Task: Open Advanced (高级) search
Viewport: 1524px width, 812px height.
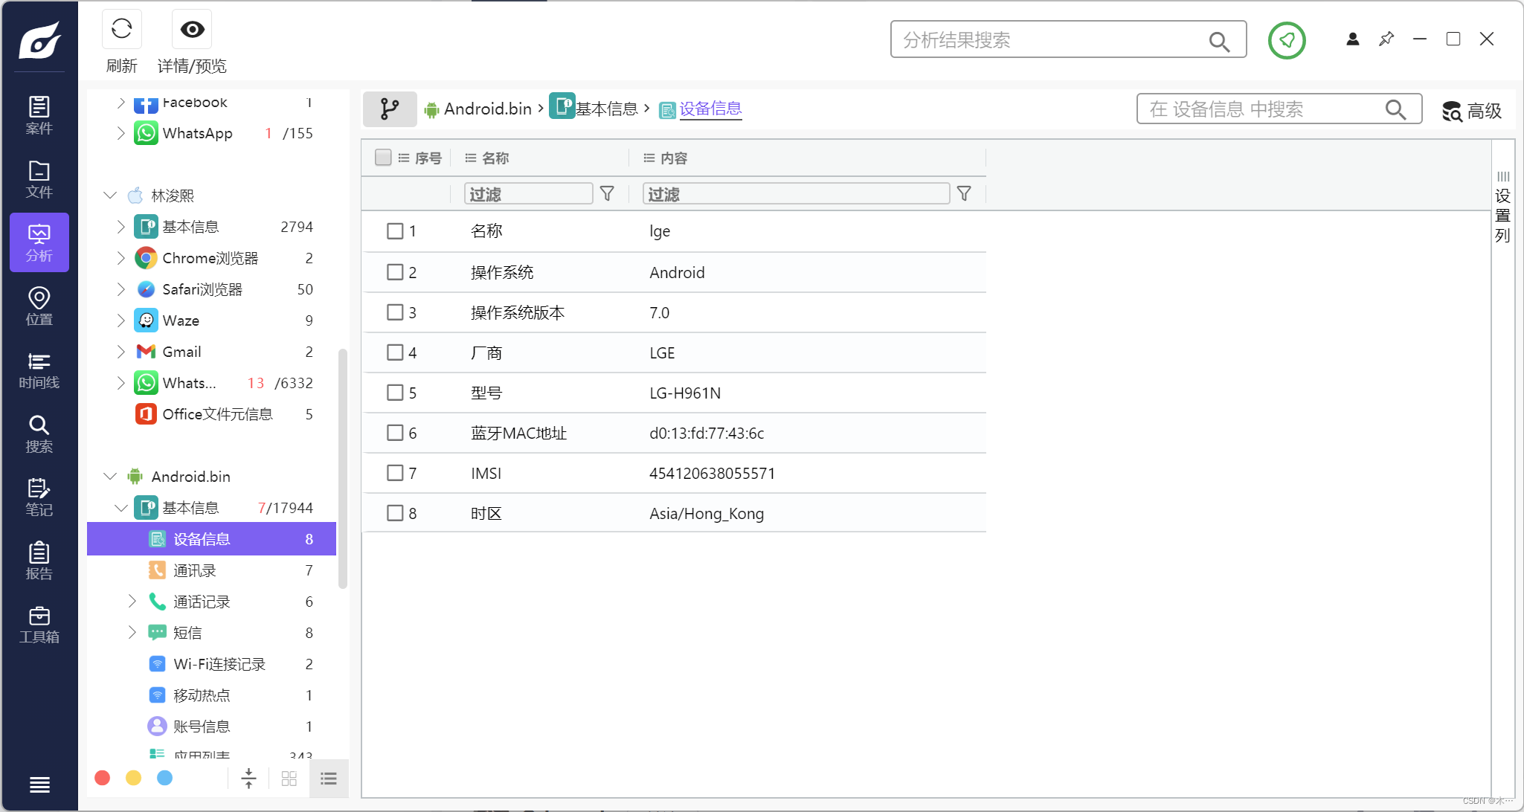Action: click(1472, 111)
